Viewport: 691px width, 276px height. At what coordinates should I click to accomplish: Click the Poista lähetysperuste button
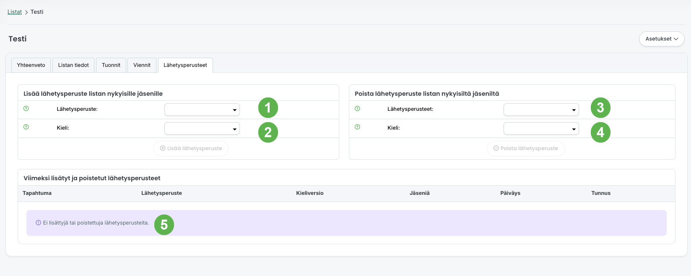point(526,148)
